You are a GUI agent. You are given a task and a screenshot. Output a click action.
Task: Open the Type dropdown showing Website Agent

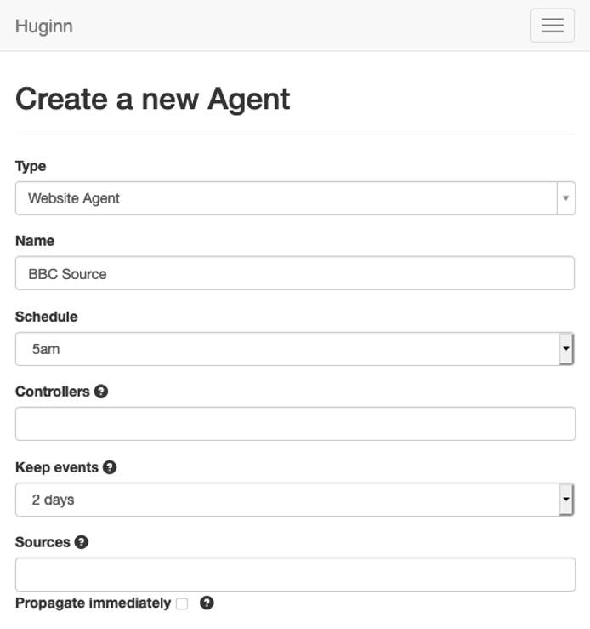click(294, 198)
